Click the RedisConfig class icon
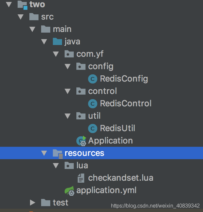The height and width of the screenshot is (212, 203). pyautogui.click(x=93, y=79)
